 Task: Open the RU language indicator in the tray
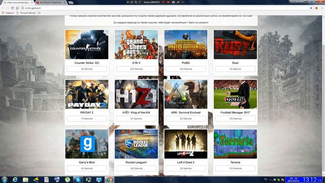(266, 179)
